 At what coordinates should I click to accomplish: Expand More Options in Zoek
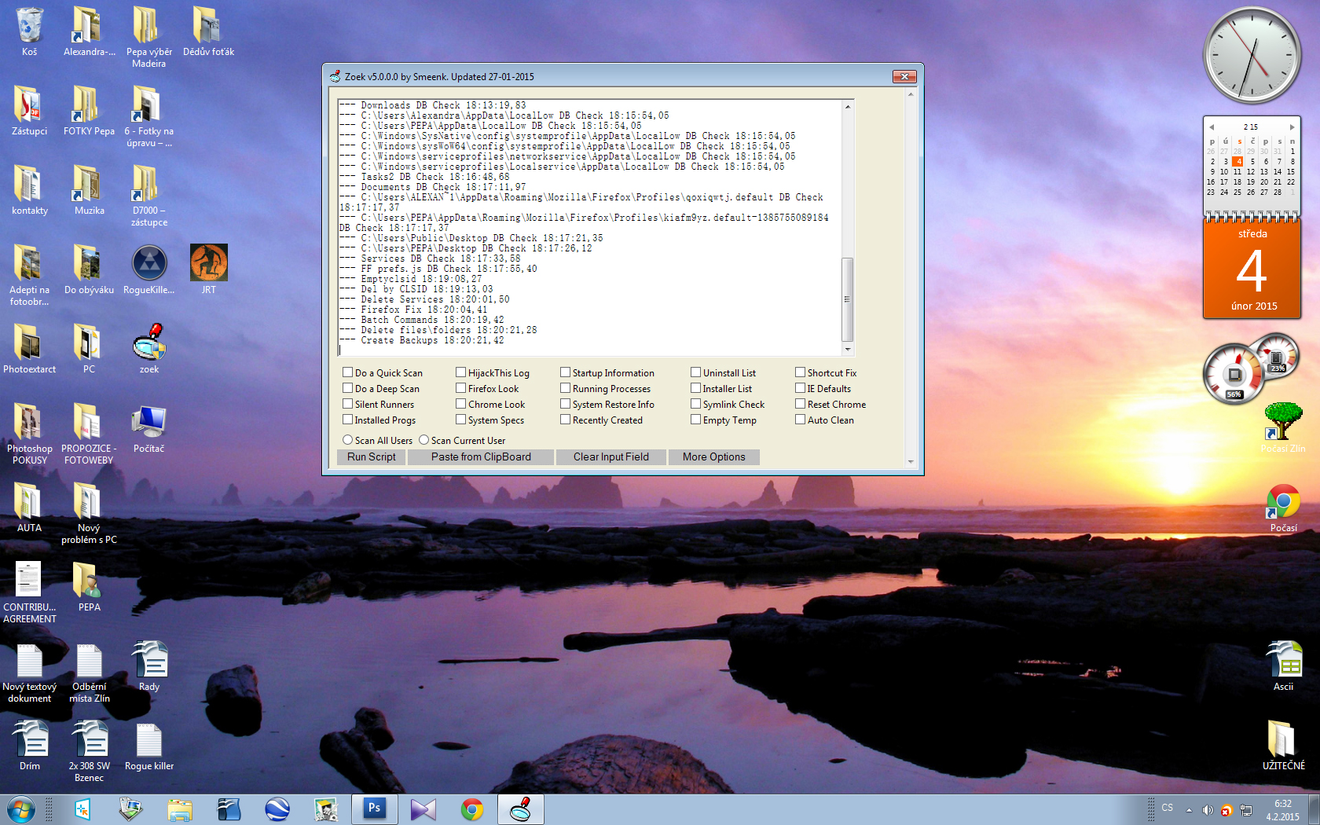pos(713,456)
